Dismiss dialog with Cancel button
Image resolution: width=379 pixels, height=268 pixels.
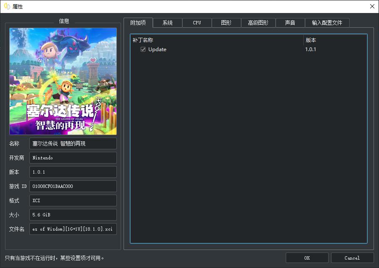[352, 258]
